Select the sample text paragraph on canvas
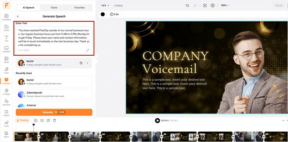The height and width of the screenshot is (142, 288). tap(175, 84)
